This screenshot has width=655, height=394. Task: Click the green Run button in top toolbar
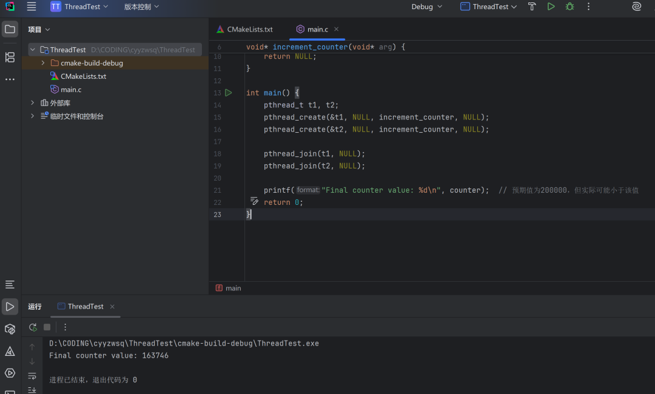[x=551, y=7]
